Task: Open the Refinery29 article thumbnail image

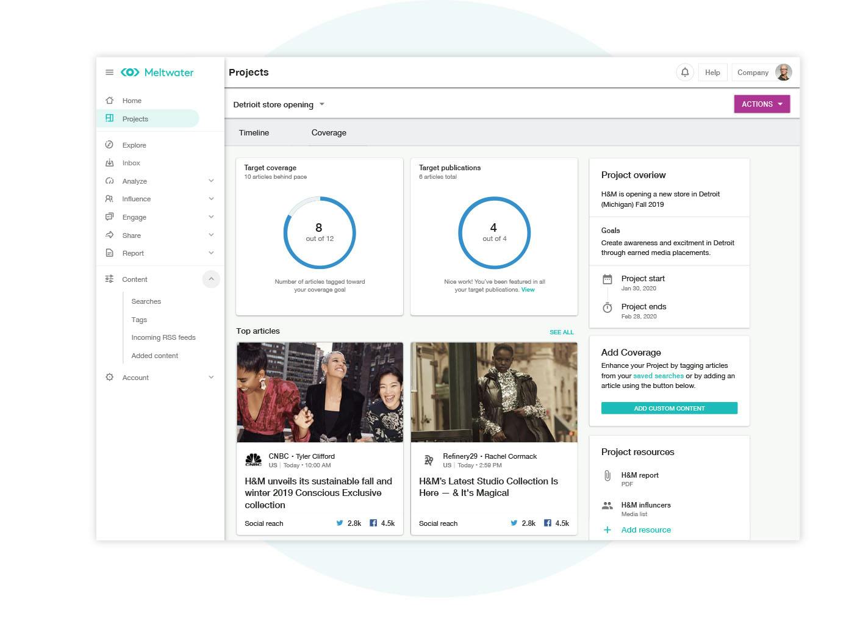Action: click(494, 392)
